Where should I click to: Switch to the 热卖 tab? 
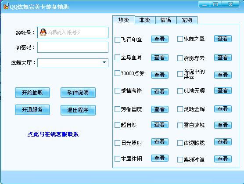[124, 20]
